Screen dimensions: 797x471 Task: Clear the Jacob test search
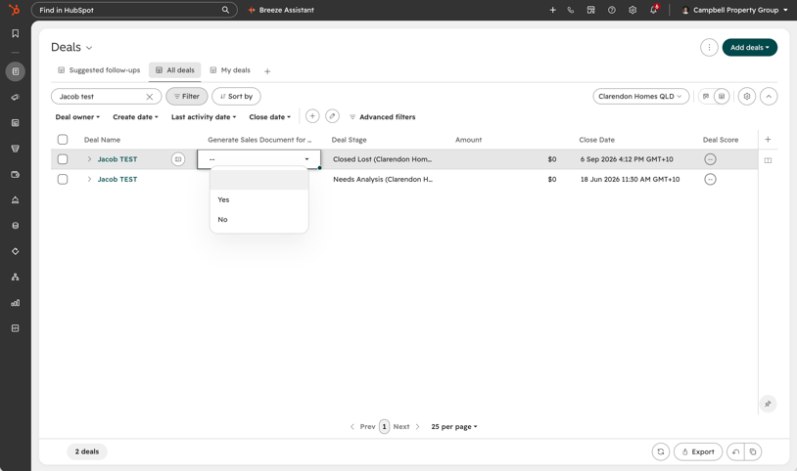[x=150, y=97]
